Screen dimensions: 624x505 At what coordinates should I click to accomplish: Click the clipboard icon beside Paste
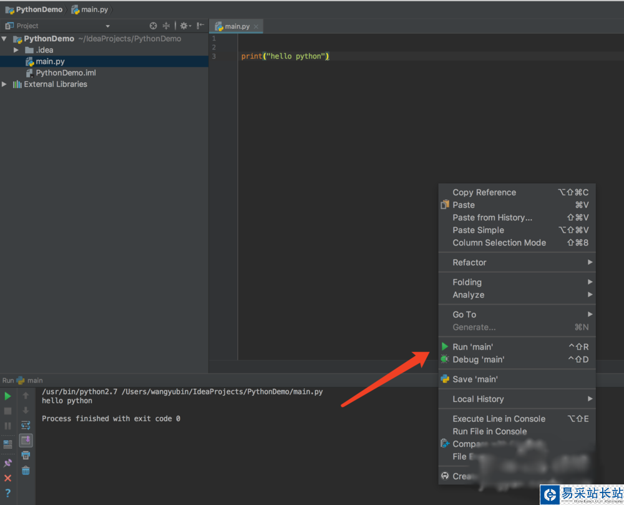[445, 205]
